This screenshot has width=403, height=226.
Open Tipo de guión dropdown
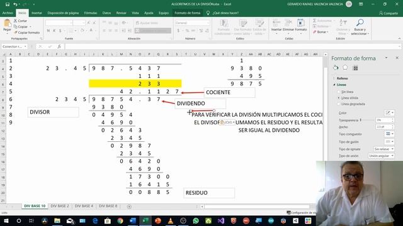pyautogui.click(x=390, y=141)
